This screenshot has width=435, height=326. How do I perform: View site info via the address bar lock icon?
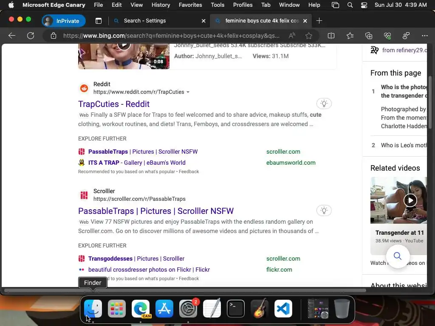[x=53, y=36]
